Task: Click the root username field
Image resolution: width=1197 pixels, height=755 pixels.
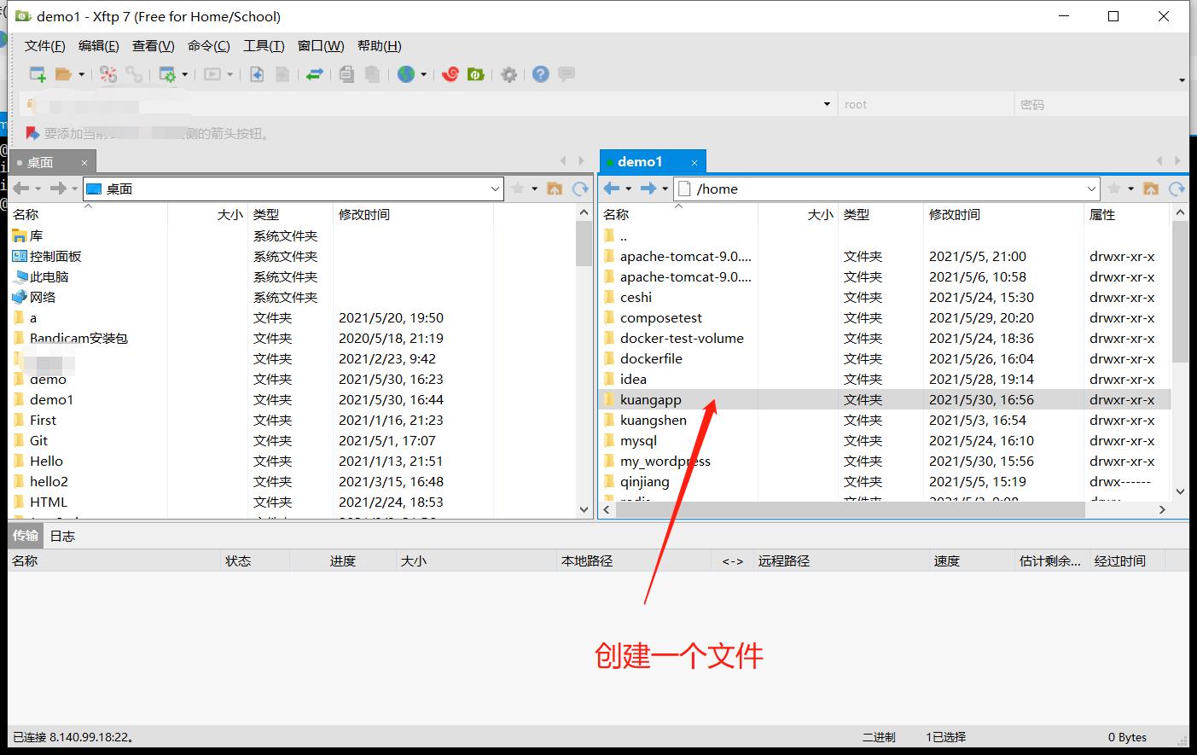Action: click(x=925, y=104)
